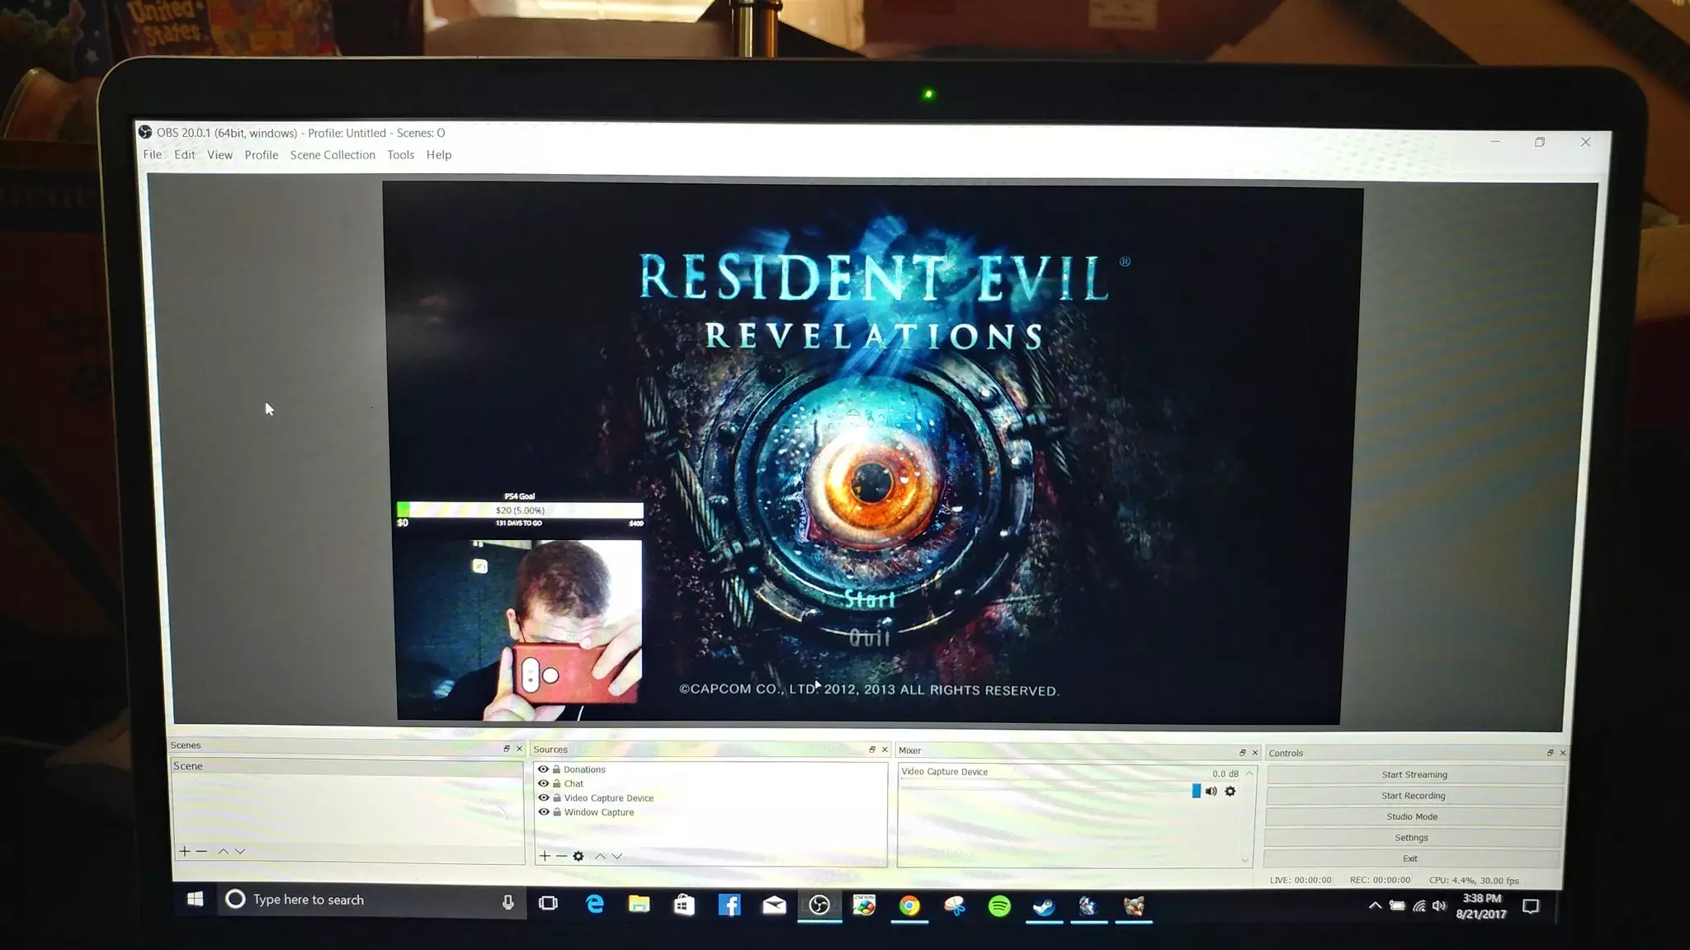Remove selected source with minus icon
This screenshot has height=950, width=1690.
[x=561, y=856]
